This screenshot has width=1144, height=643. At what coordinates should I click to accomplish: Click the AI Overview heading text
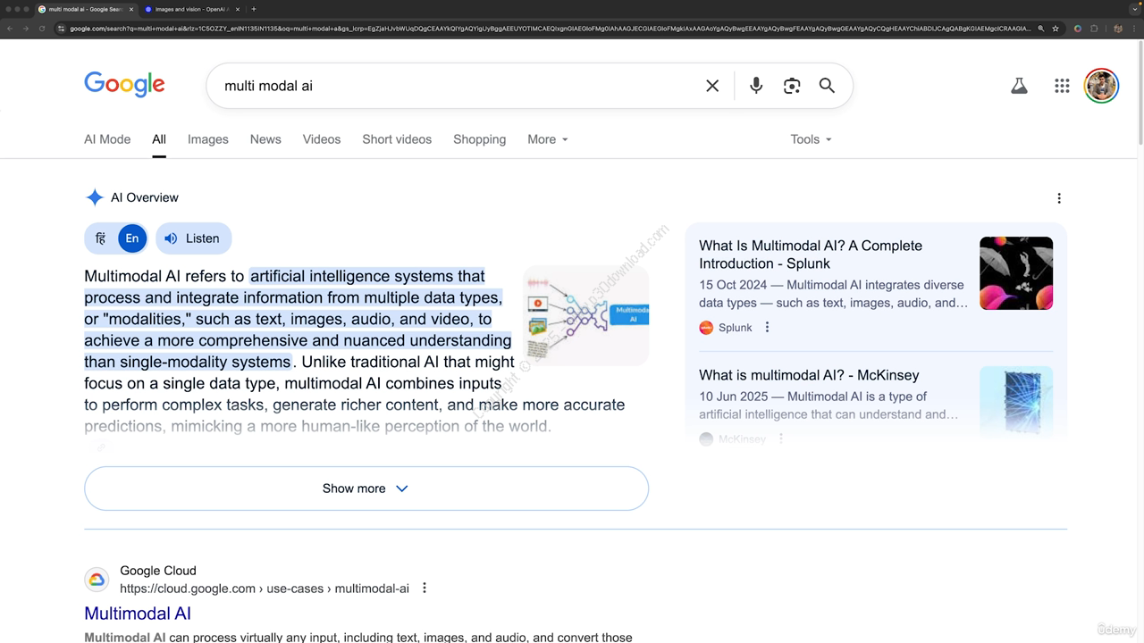(x=145, y=197)
